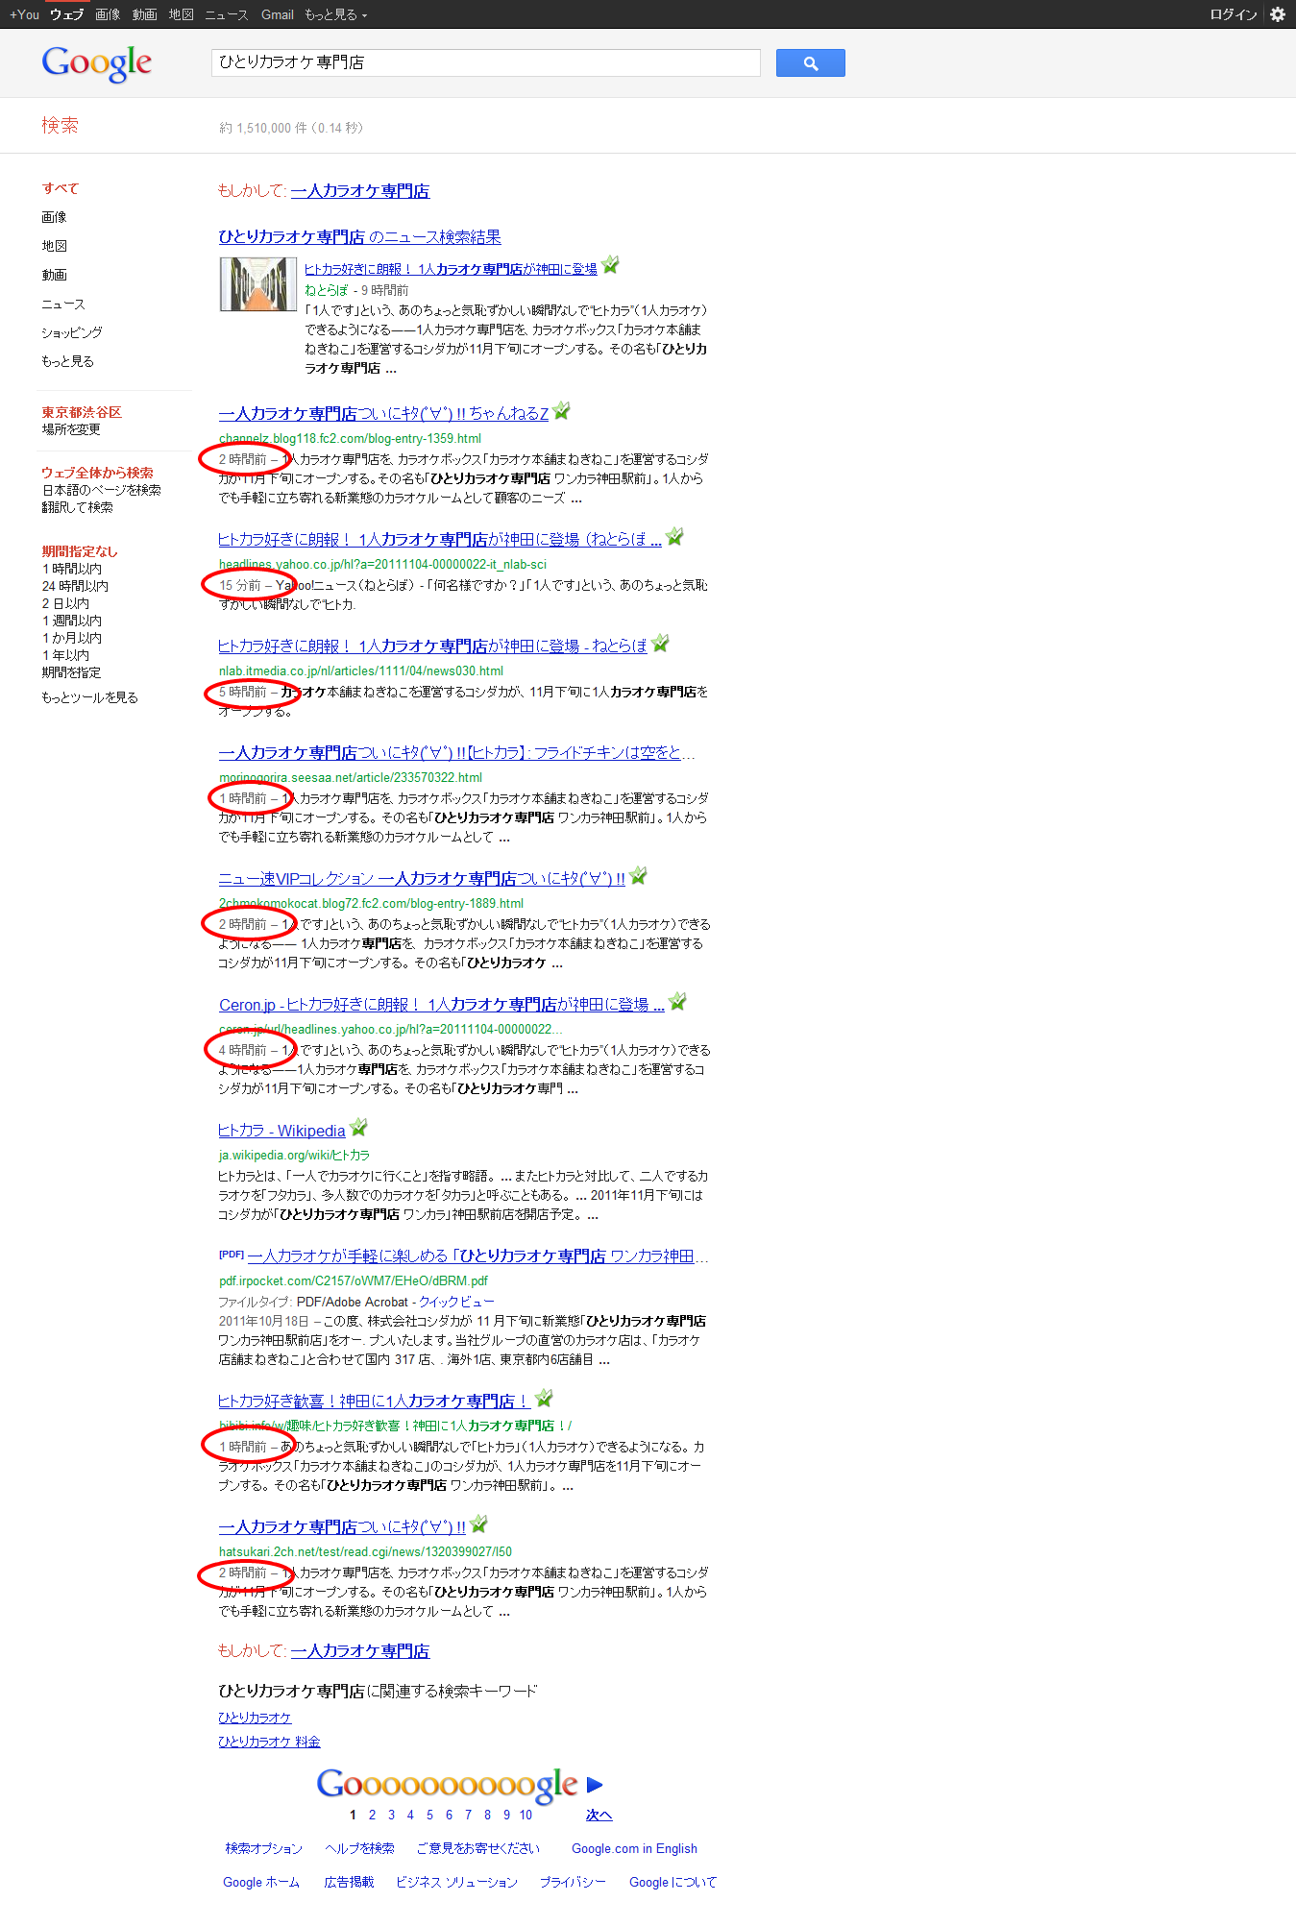This screenshot has height=1926, width=1296.
Task: Click star icon next to ちゃんねるZ result
Action: coord(562,411)
